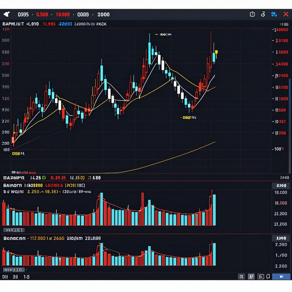Click the orange 2660 value in the Bonocnn panel
The height and width of the screenshot is (292, 292).
[x=58, y=238]
